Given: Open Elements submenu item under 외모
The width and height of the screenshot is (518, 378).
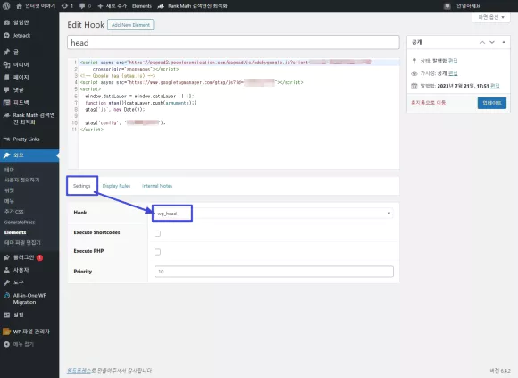Looking at the screenshot, I should tap(15, 232).
